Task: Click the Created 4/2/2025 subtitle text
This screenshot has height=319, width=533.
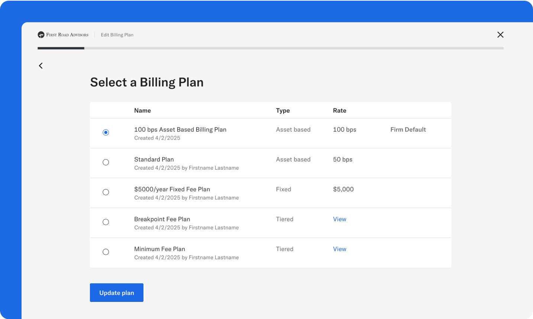Action: [157, 138]
